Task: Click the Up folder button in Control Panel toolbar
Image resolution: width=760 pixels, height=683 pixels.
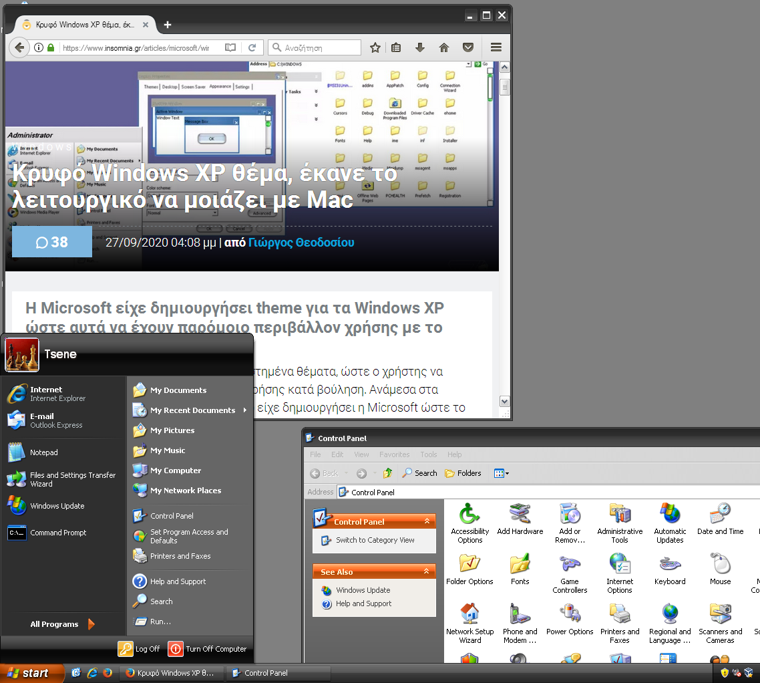Action: point(388,473)
